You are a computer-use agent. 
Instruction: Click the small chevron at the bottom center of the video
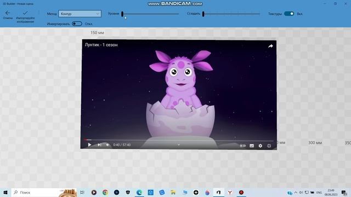[x=179, y=144]
